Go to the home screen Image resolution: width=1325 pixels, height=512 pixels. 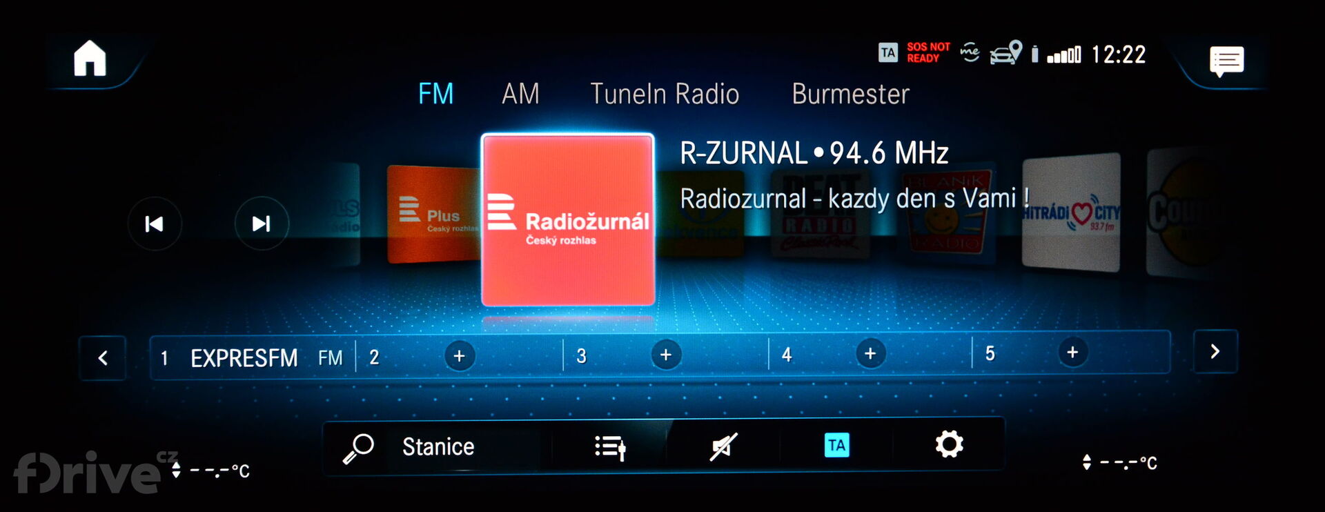pos(90,59)
